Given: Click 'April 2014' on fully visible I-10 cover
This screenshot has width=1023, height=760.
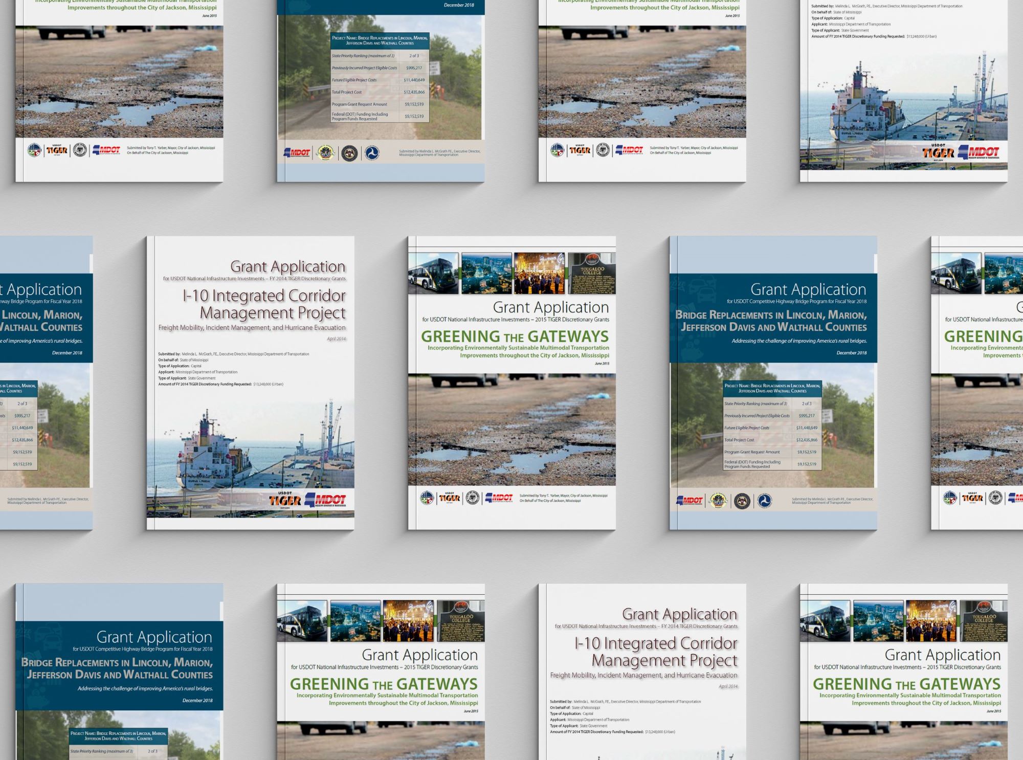Looking at the screenshot, I should [x=337, y=339].
